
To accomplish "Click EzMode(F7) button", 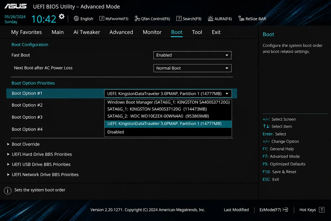I will (x=274, y=210).
